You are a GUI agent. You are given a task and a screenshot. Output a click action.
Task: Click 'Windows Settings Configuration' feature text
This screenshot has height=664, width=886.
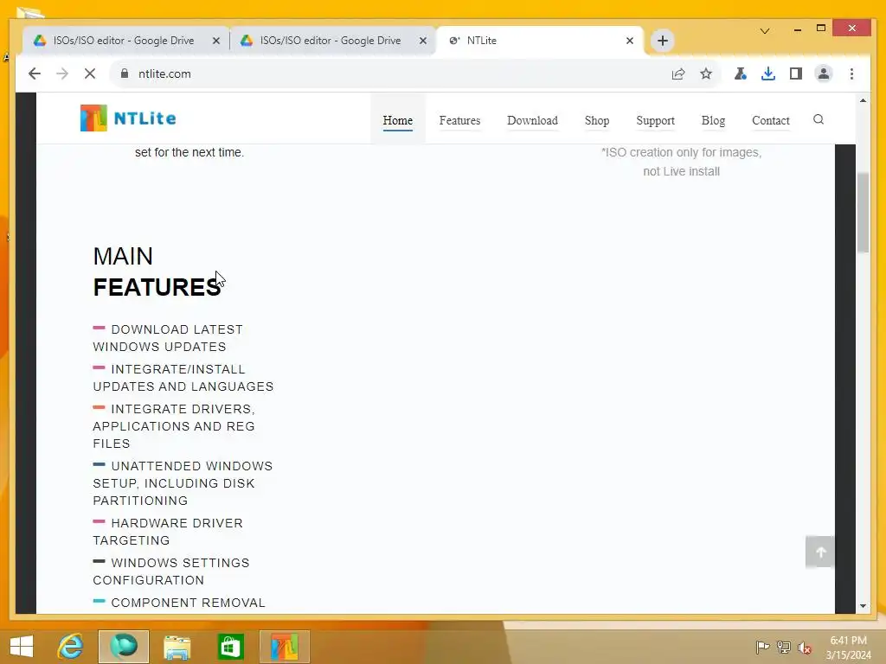(171, 571)
